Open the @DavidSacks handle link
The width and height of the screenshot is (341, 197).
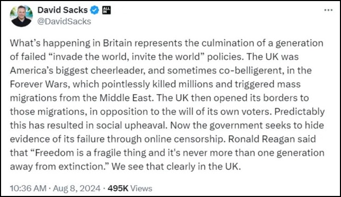[64, 22]
